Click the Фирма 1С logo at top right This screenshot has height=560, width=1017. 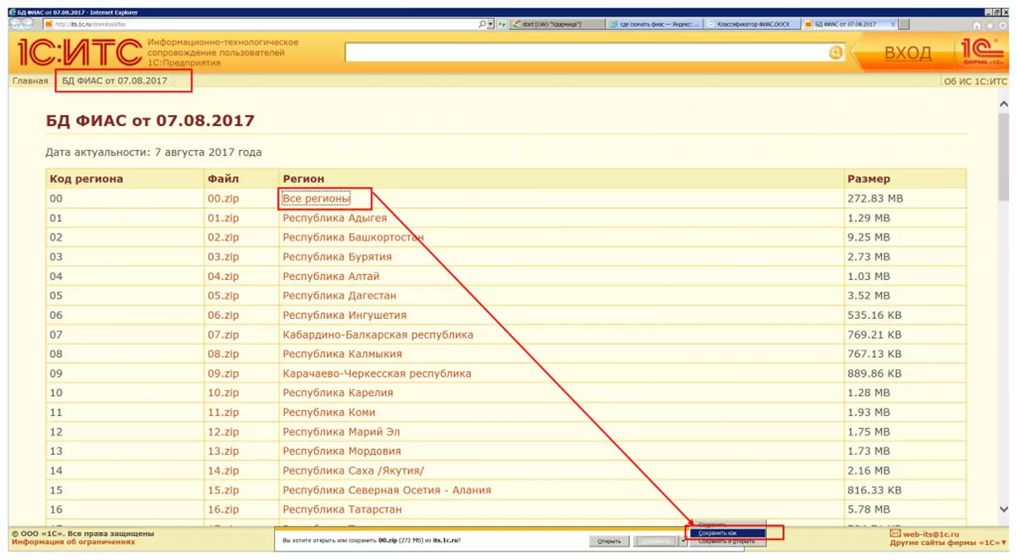pos(982,51)
